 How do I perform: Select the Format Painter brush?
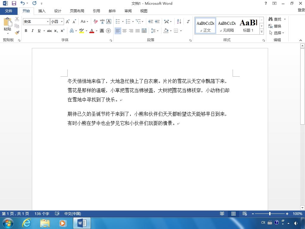(17, 33)
